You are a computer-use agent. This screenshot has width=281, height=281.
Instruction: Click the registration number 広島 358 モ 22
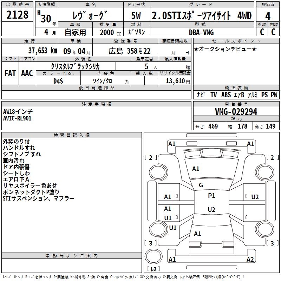129,51
